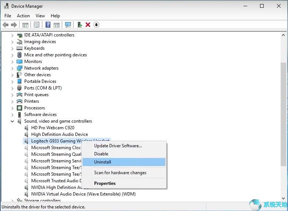Expand the Print queues node
The height and width of the screenshot is (211, 288).
click(x=12, y=95)
